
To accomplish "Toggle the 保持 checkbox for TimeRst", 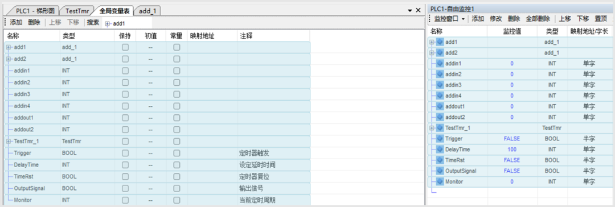I will pos(125,176).
